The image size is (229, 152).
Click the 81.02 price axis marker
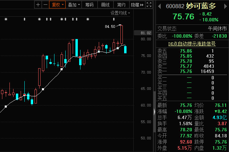point(143,33)
